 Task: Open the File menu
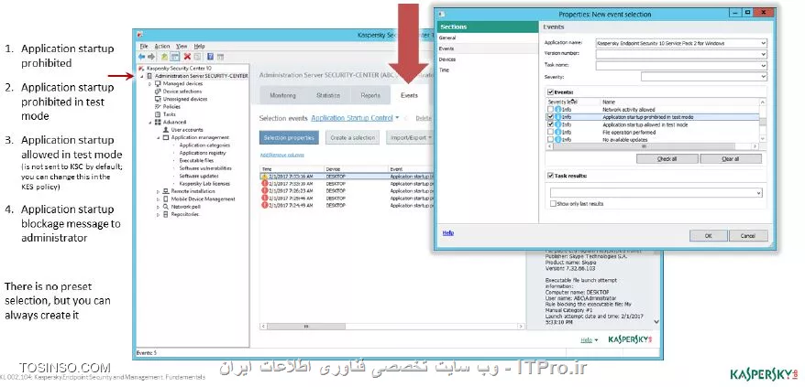click(144, 46)
